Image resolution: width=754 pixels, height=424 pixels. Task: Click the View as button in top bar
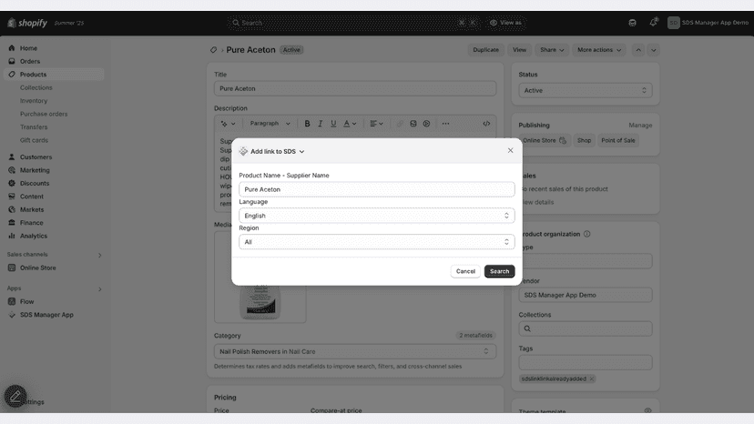tap(505, 23)
